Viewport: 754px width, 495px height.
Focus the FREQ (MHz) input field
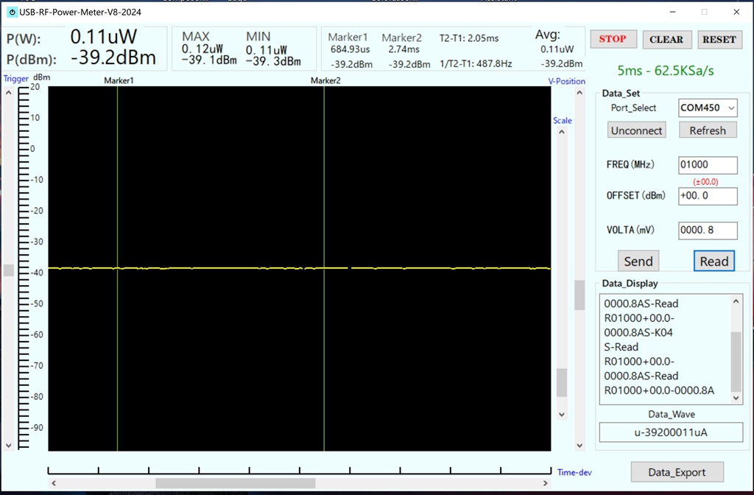[x=708, y=165]
